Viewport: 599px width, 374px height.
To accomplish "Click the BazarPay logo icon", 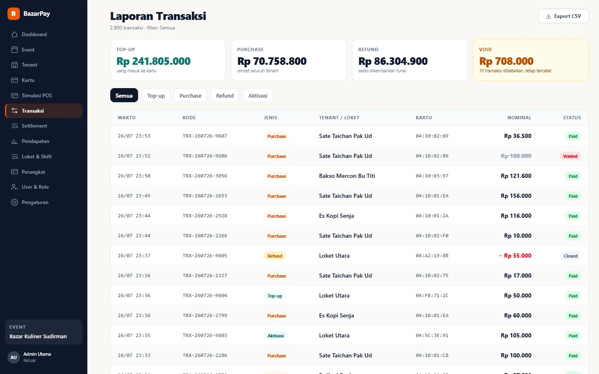I will (14, 14).
